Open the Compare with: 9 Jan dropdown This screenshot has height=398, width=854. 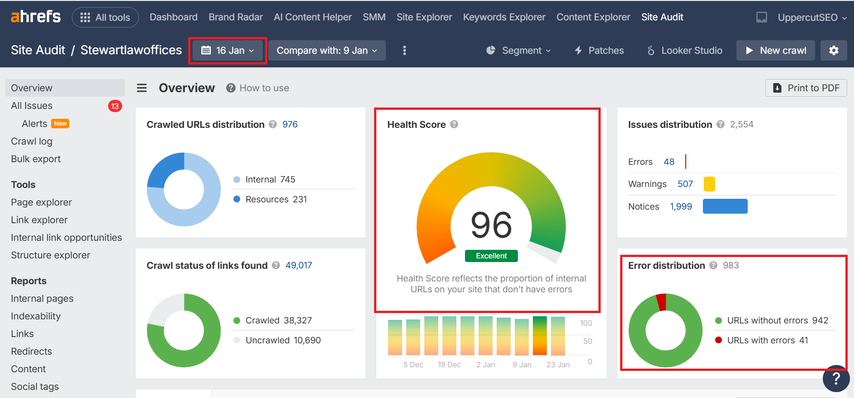coord(327,50)
